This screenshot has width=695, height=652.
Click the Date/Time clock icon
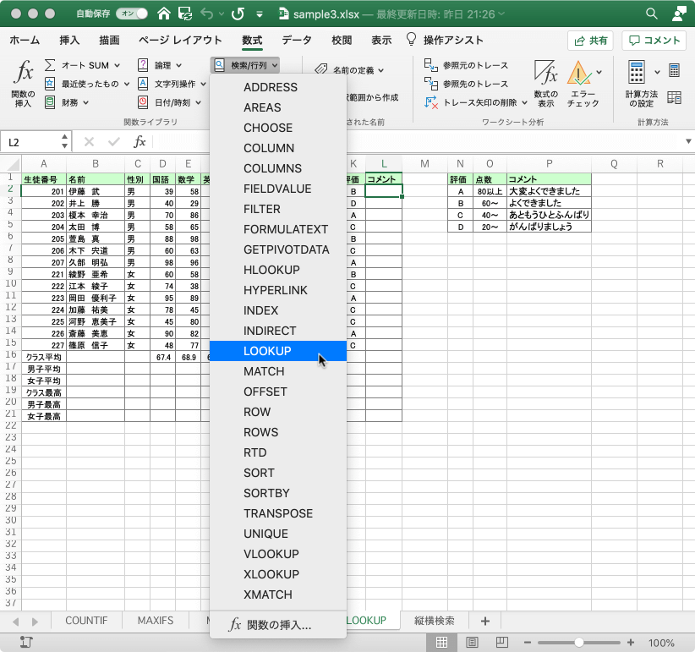point(143,102)
